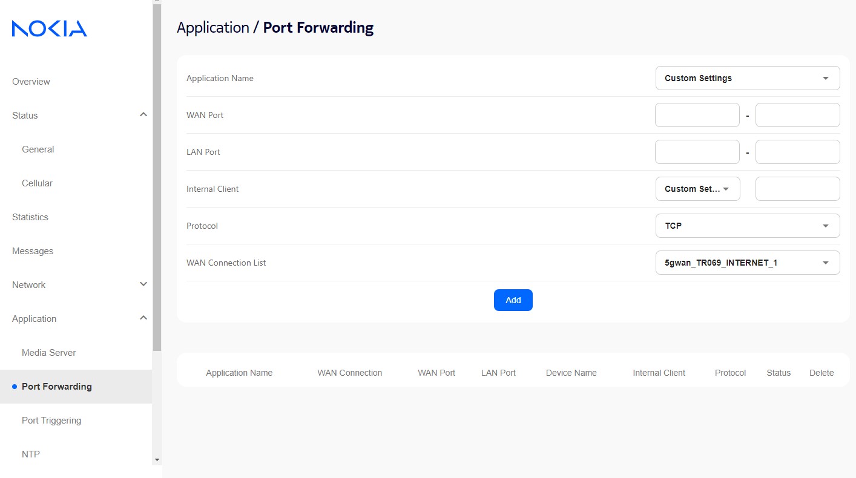Screen dimensions: 856x478
Task: Collapse the Status section chevron
Action: click(143, 115)
